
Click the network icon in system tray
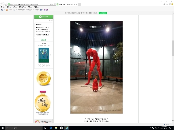[x=153, y=128]
